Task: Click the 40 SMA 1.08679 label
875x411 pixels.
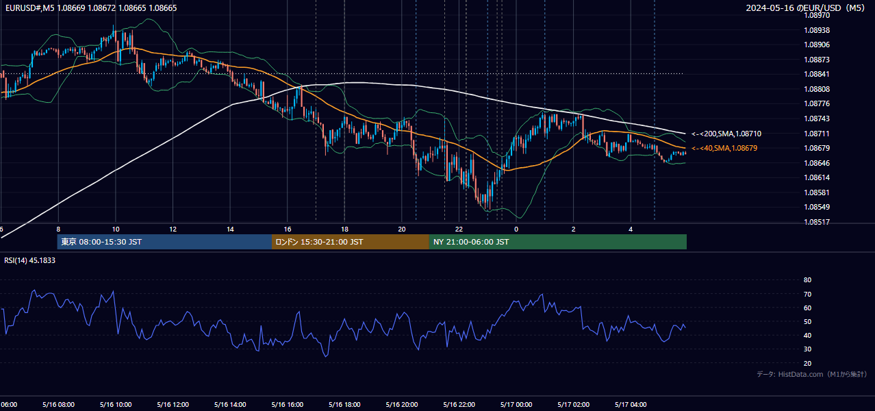Action: coord(724,148)
